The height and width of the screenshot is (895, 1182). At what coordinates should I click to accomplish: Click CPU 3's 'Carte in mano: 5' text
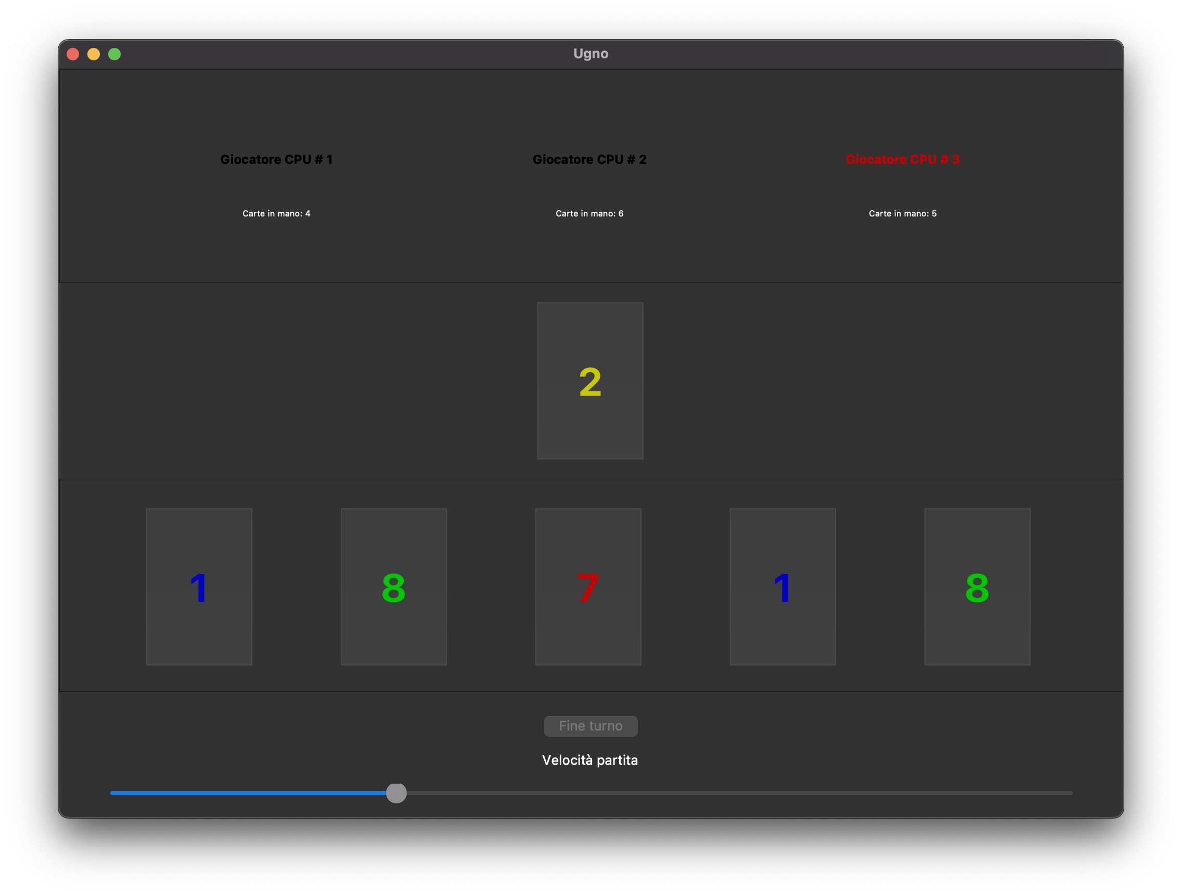pyautogui.click(x=903, y=213)
